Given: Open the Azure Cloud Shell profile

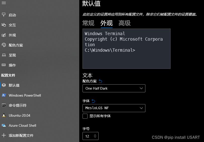Looking at the screenshot, I should pos(22,125).
